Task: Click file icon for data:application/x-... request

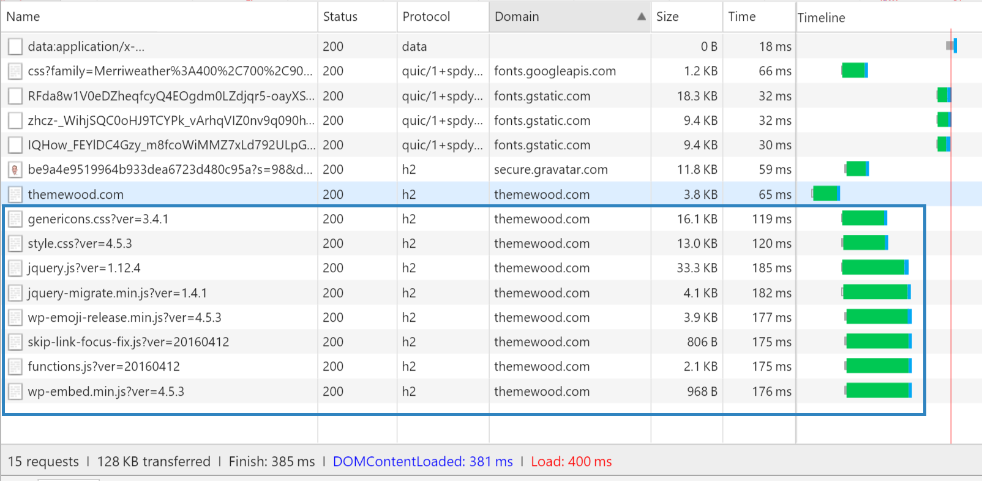Action: coord(15,46)
